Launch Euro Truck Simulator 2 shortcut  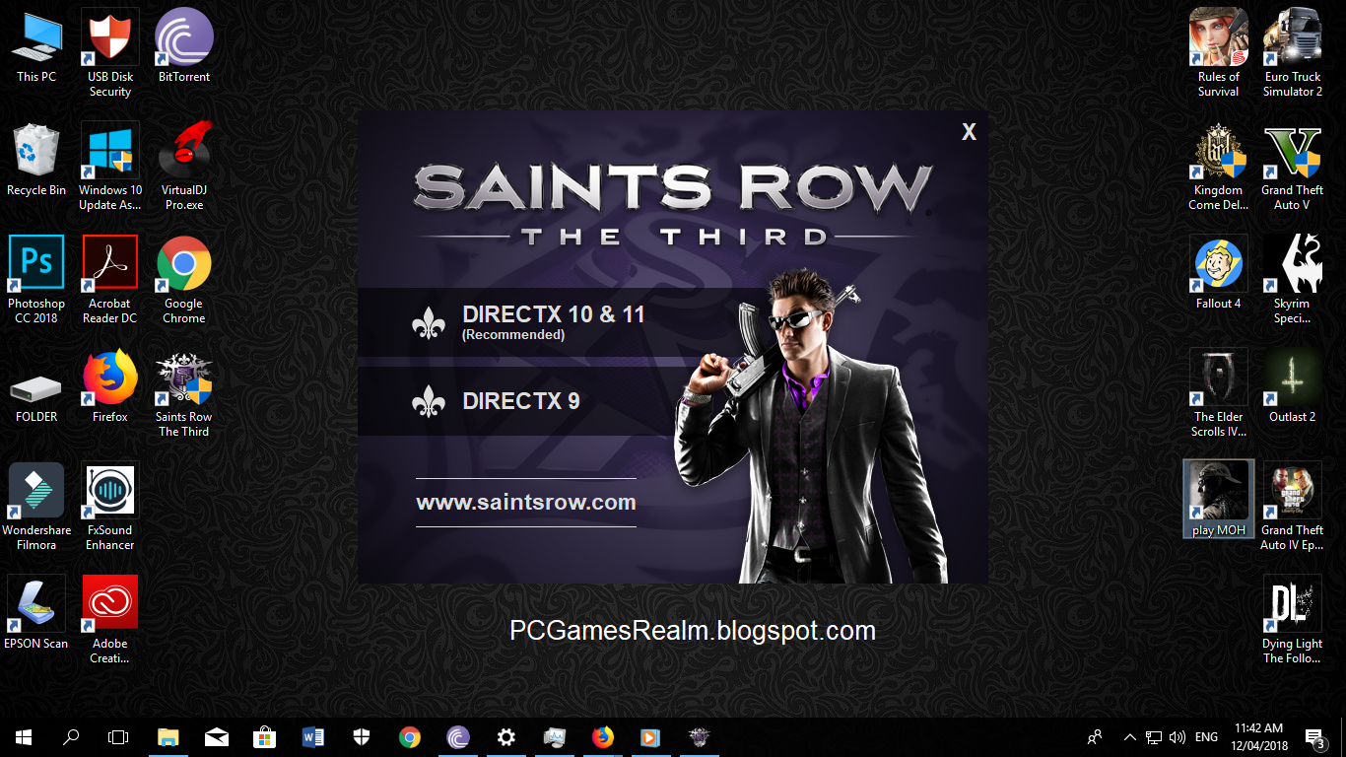[1293, 53]
